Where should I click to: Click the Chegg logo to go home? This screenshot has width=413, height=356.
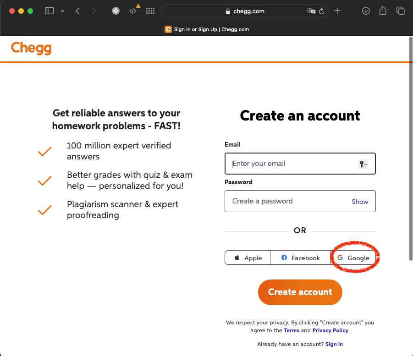click(x=31, y=48)
